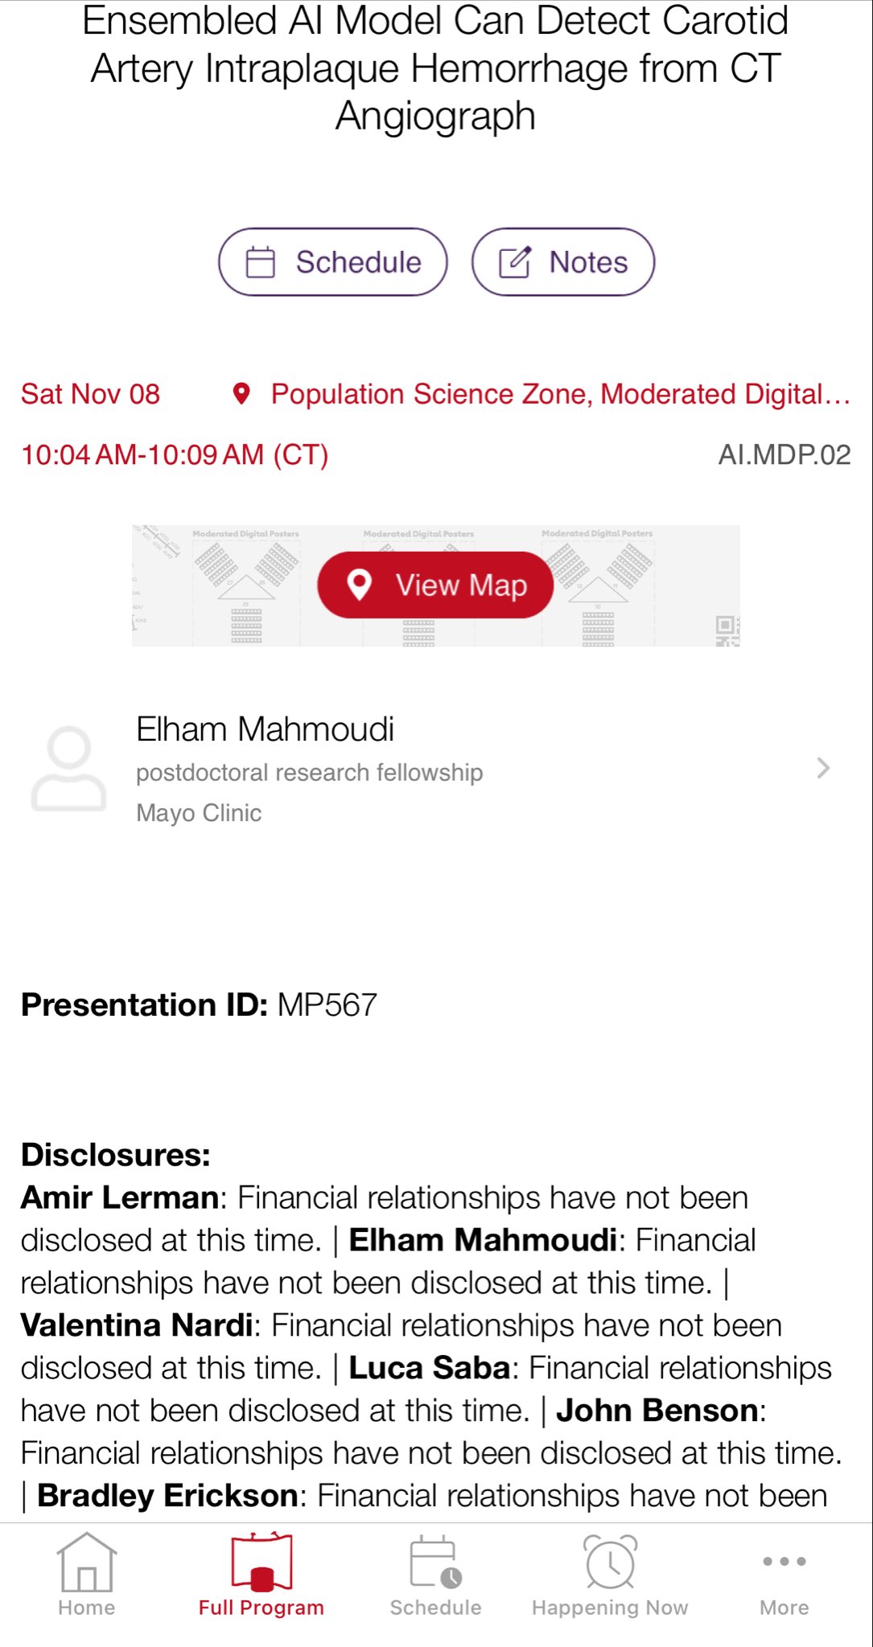
Task: Tap the red location pin icon
Action: [x=241, y=394]
